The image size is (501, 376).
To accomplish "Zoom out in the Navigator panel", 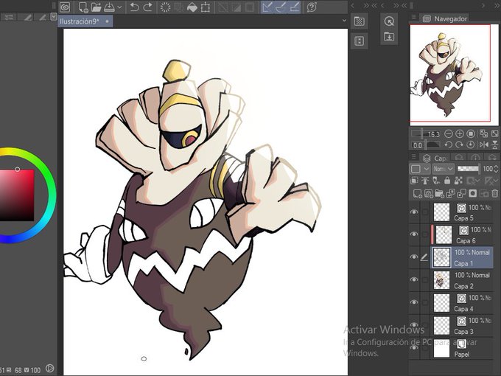I will pos(449,133).
